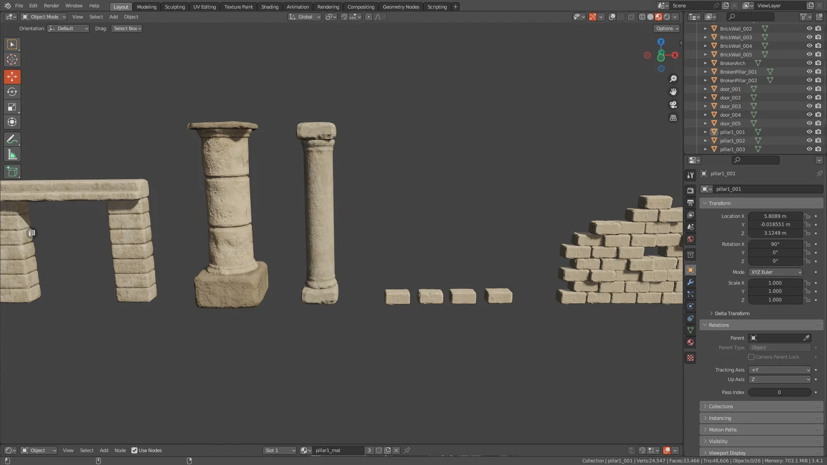Switch to the Shading workspace tab
Viewport: 827px width, 465px height.
[x=269, y=7]
